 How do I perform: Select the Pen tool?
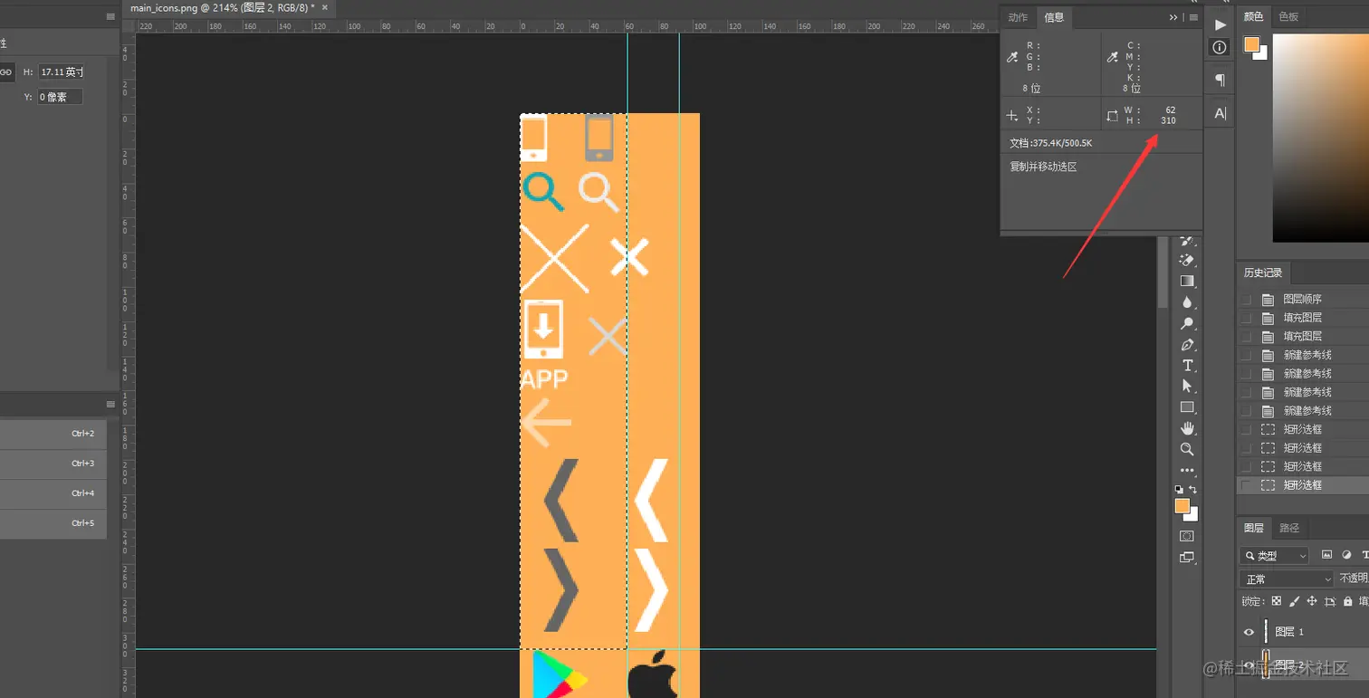pyautogui.click(x=1187, y=345)
